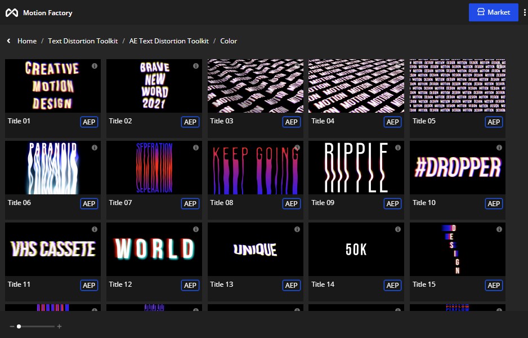Show info for Title 02
This screenshot has height=338, width=528.
tap(196, 66)
